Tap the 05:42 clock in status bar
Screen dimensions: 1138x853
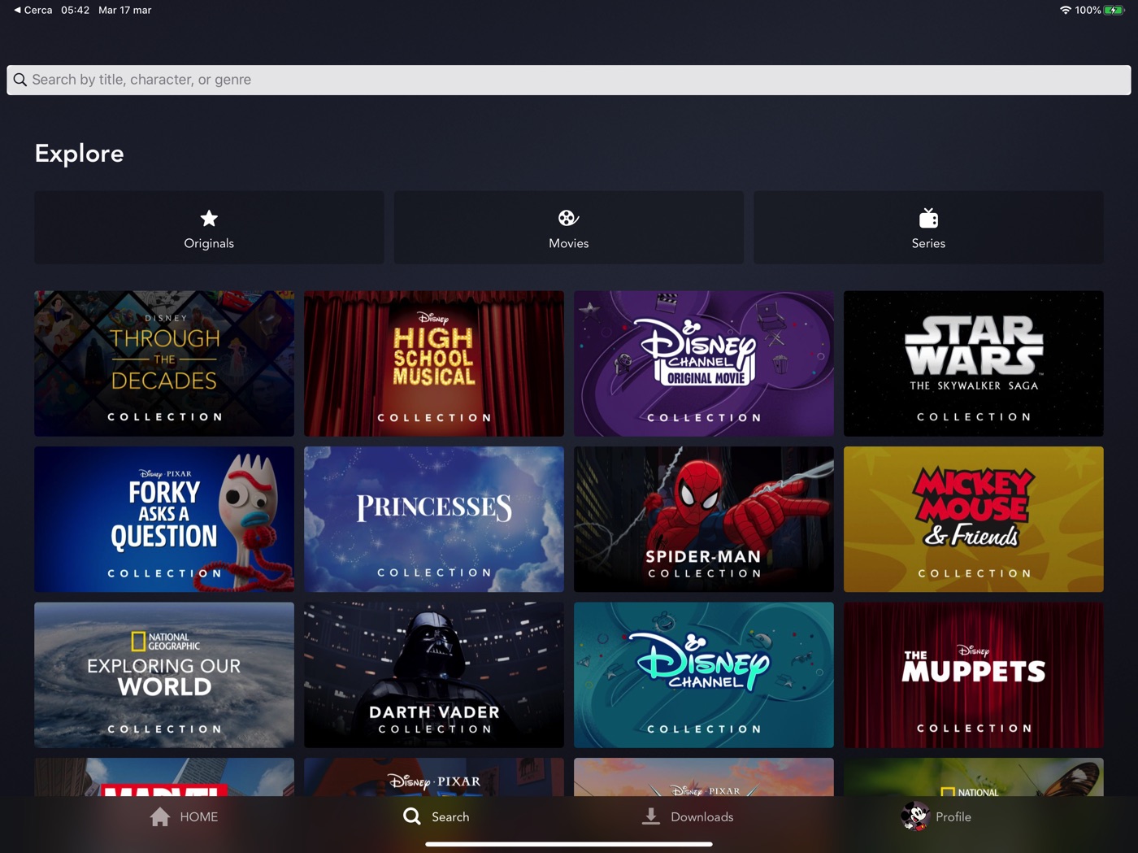tap(75, 10)
